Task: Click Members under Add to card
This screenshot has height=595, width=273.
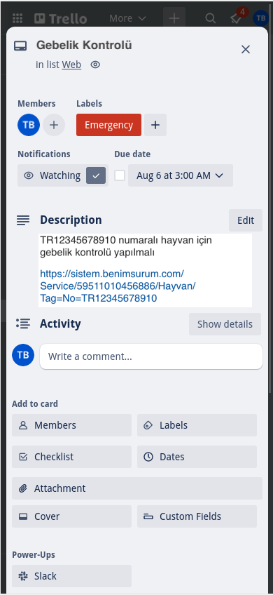Action: click(71, 425)
